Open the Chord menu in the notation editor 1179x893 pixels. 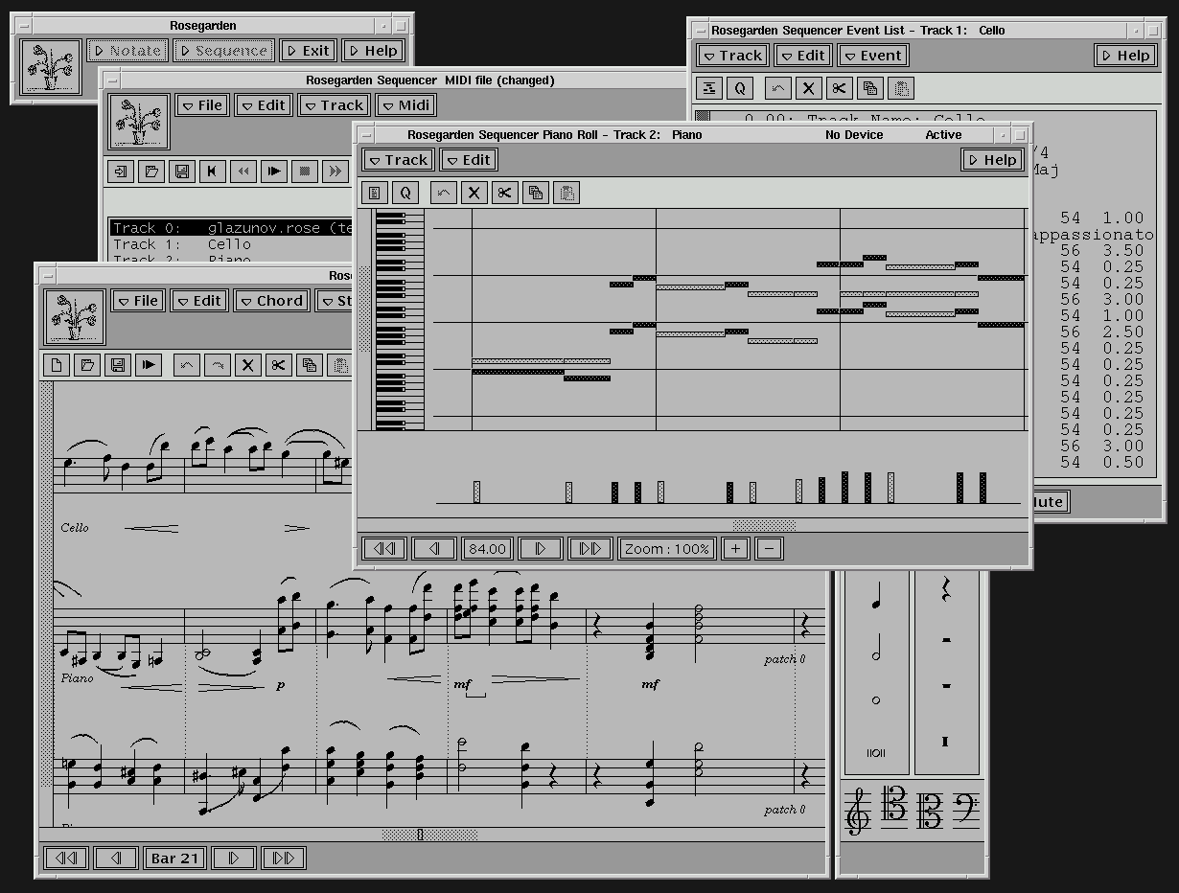(271, 301)
